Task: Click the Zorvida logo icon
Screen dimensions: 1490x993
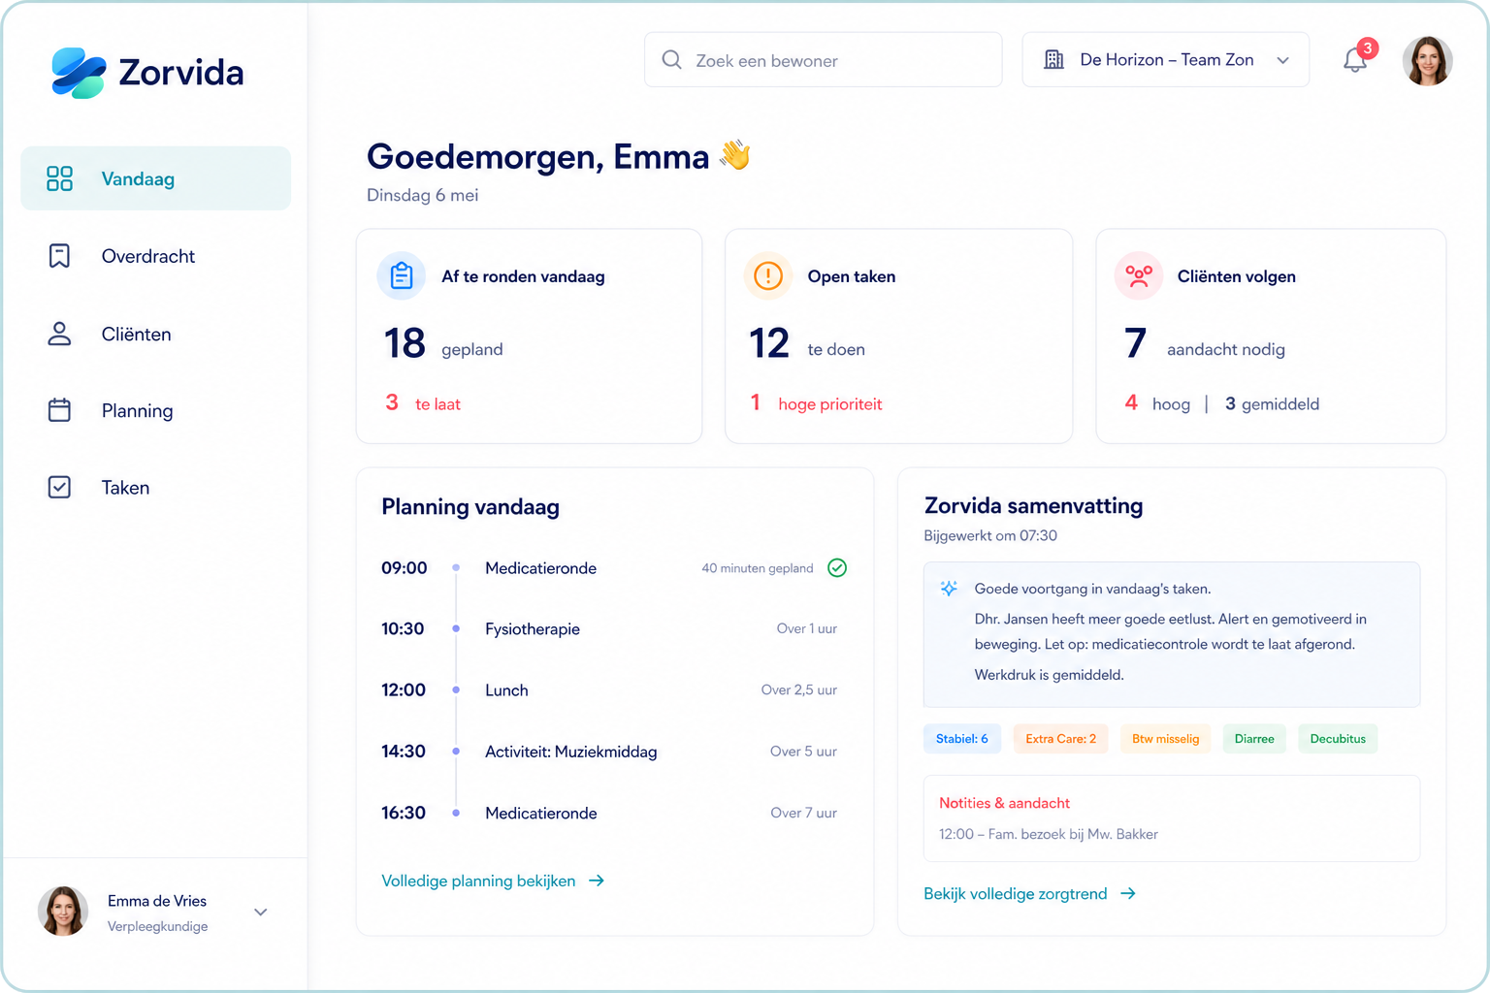Action: point(79,73)
